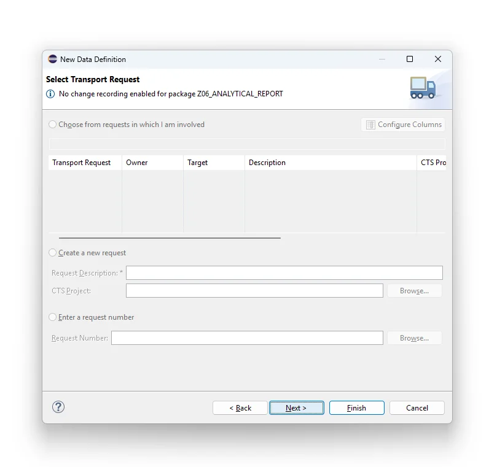The width and height of the screenshot is (497, 467).
Task: Click the 'Select Transport Request' heading
Action: [93, 79]
